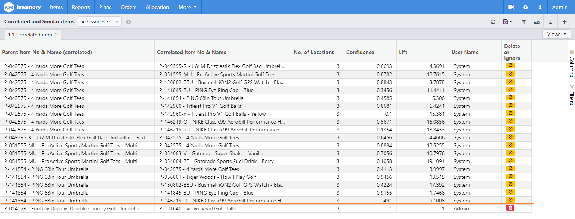Viewport: 575px width, 219px height.
Task: Clear the Accessories filter with the x button
Action: [x=116, y=22]
